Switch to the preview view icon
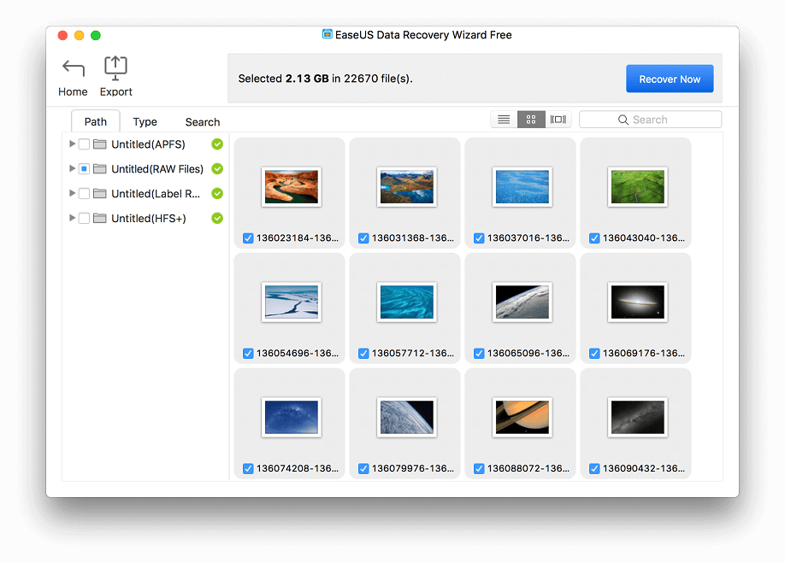Image resolution: width=785 pixels, height=563 pixels. pos(558,119)
